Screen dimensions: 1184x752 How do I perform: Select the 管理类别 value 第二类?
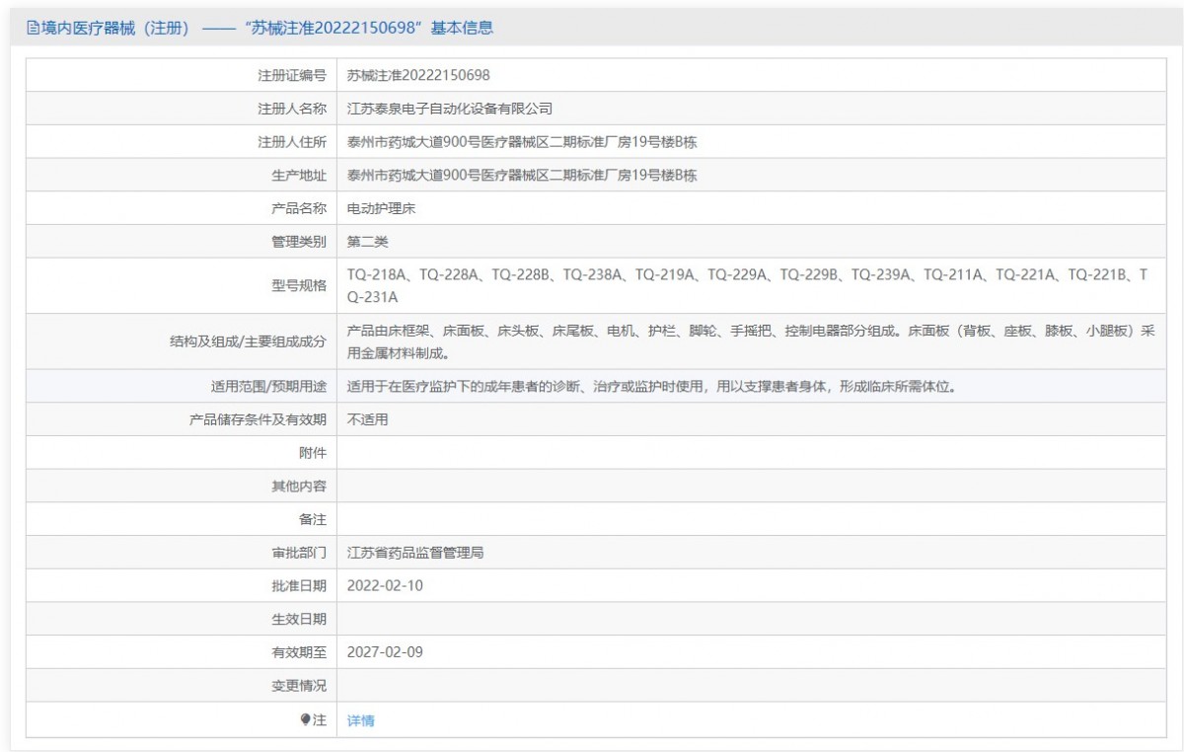coord(367,240)
